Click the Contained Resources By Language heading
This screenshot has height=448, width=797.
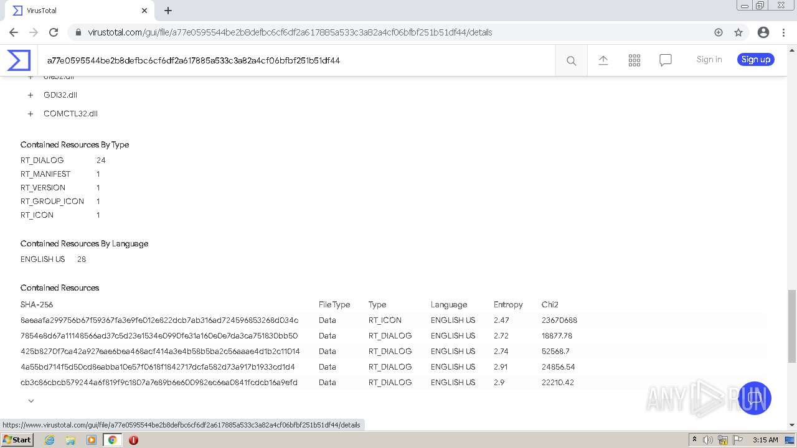84,244
